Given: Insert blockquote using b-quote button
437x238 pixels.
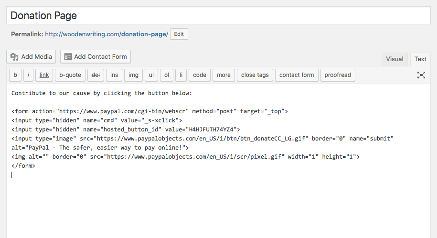Looking at the screenshot, I should pyautogui.click(x=70, y=75).
